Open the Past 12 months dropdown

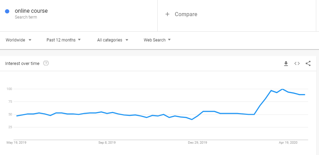tap(64, 40)
